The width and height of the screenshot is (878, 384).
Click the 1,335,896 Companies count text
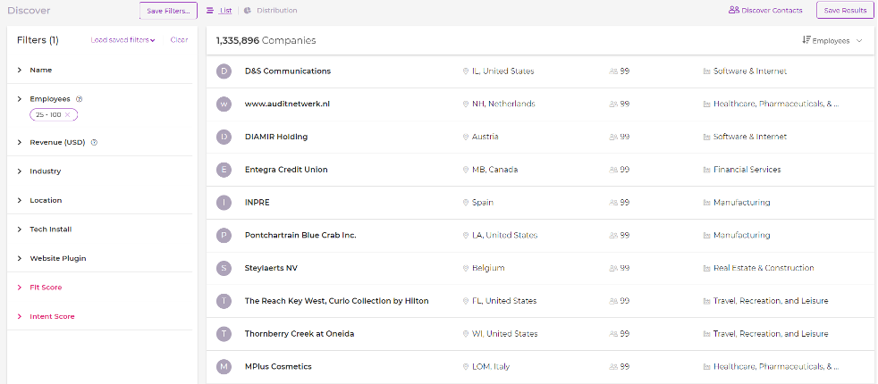pos(266,41)
